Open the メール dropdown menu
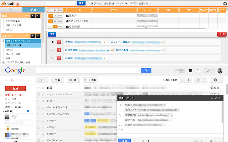The image size is (228, 142). (x=11, y=80)
